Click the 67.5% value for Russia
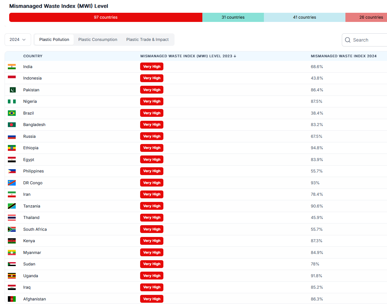The width and height of the screenshot is (387, 306). pyautogui.click(x=316, y=136)
